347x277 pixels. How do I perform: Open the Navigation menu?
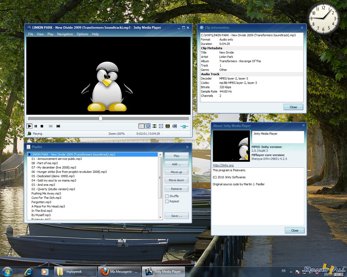tap(65, 34)
